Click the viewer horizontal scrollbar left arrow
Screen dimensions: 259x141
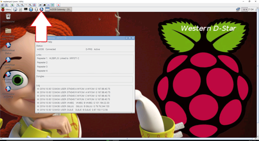1,139
